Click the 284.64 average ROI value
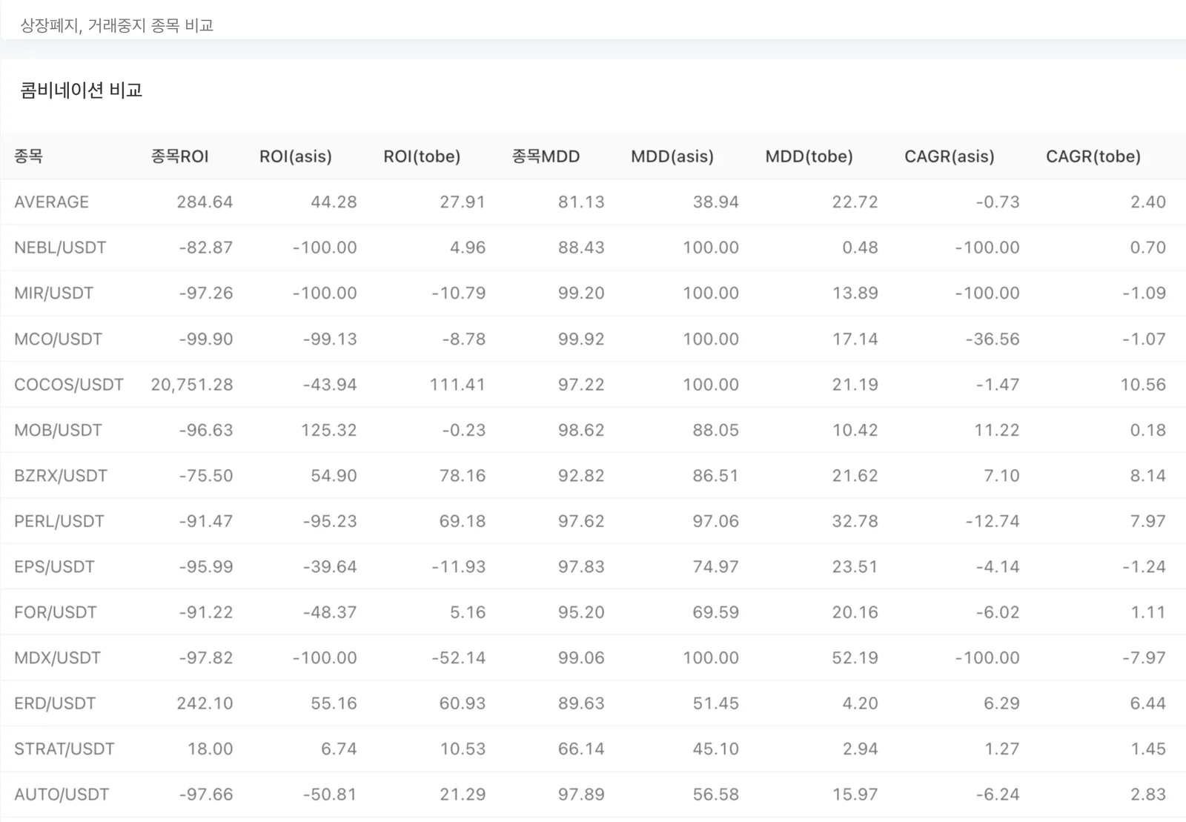Screen dimensions: 1186x822 [205, 202]
